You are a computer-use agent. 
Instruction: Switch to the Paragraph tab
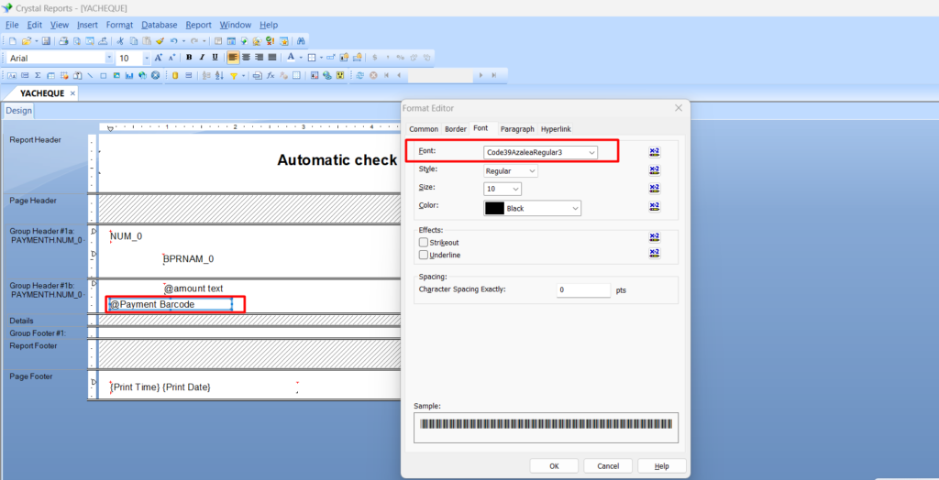(x=517, y=129)
